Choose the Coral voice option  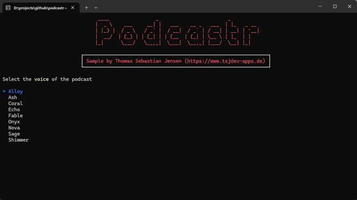pos(15,104)
